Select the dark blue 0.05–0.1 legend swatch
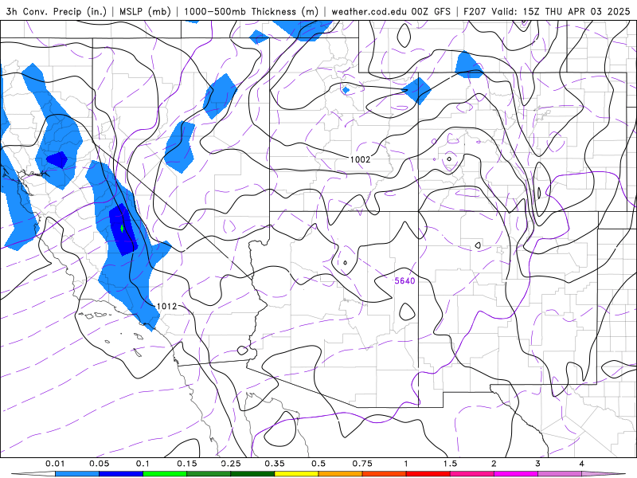The height and width of the screenshot is (478, 637). click(121, 474)
